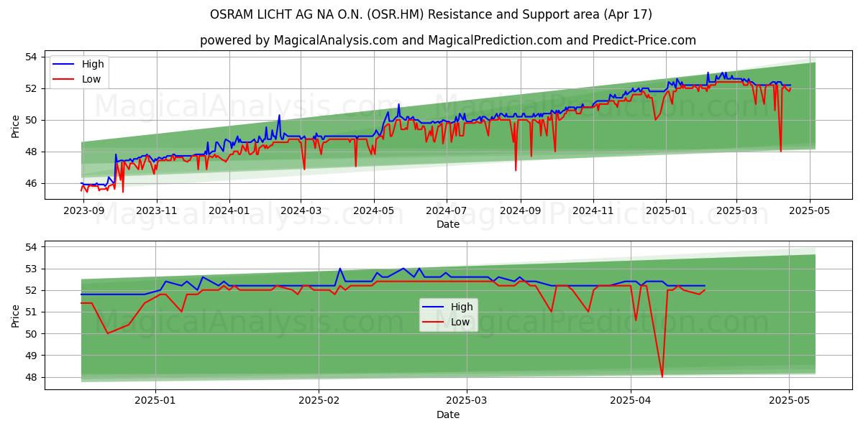Click the 2025-05 tick label on top chart
Screen dimensions: 863x431
[809, 212]
